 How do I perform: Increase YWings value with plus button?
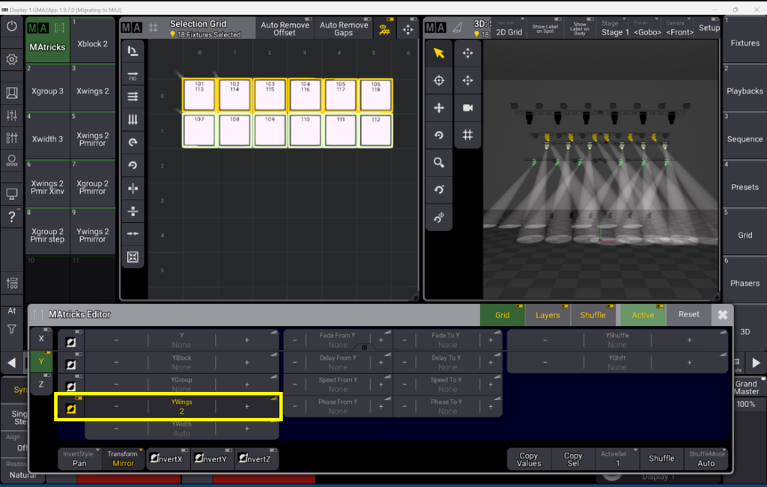pos(247,407)
